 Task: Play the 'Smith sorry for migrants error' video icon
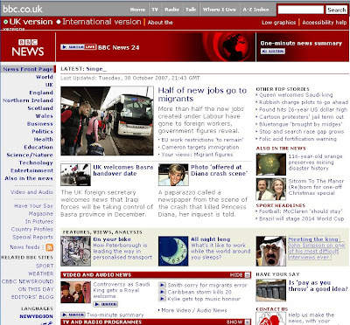[162, 285]
